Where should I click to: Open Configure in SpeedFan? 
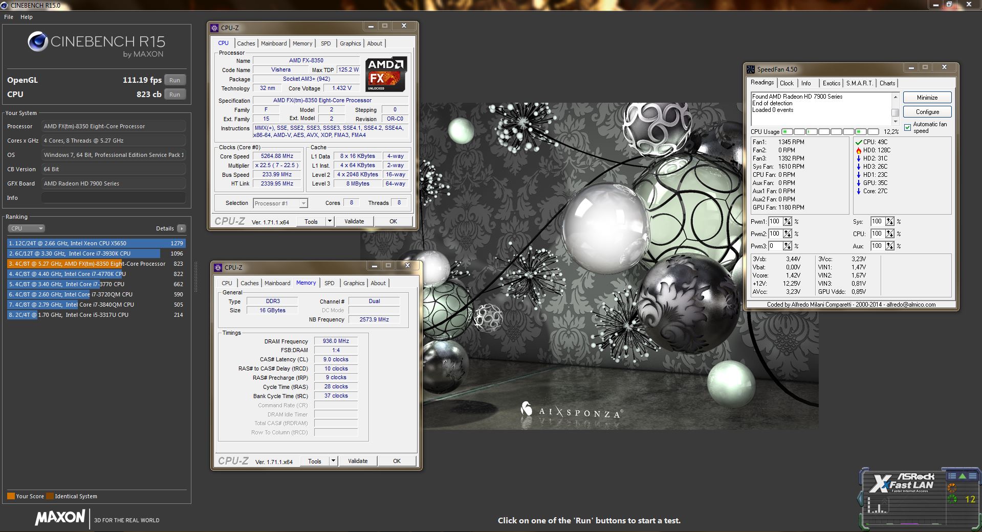pos(927,112)
